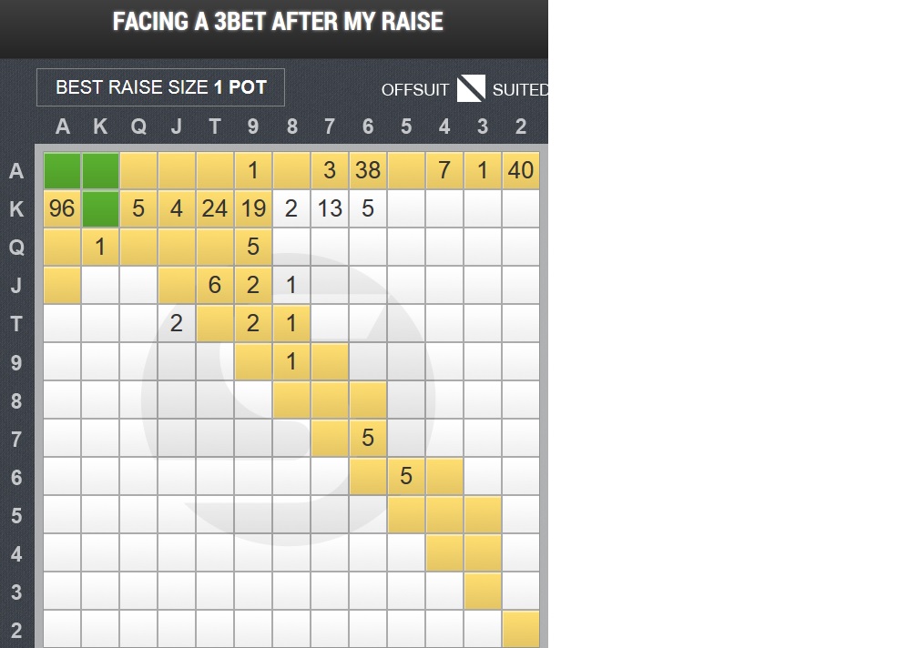918x648 pixels.
Task: Click the SUITED legend label
Action: (x=520, y=90)
